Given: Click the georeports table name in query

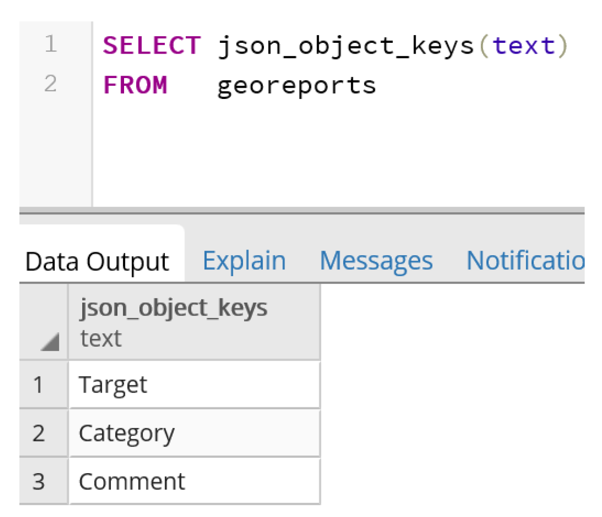Looking at the screenshot, I should coord(296,85).
